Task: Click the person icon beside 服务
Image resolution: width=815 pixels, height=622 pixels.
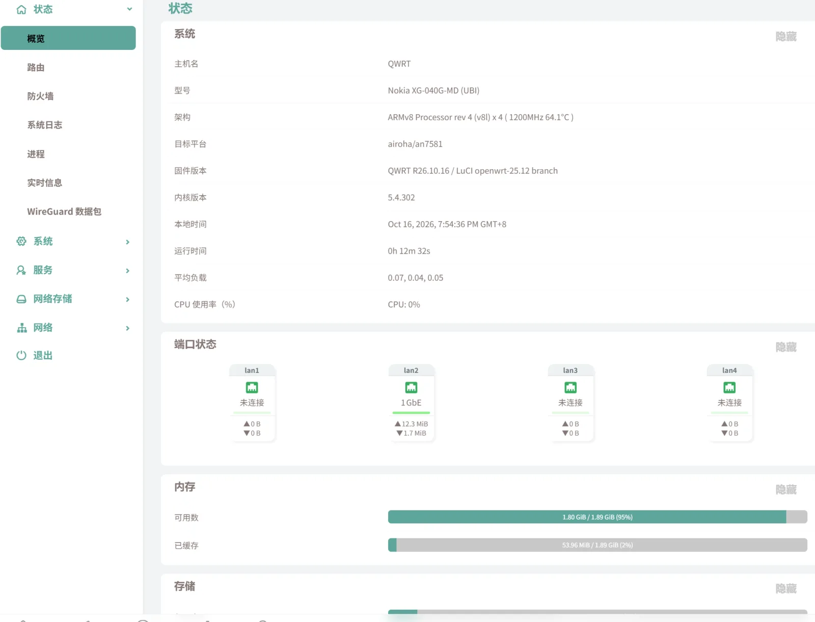Action: point(21,271)
